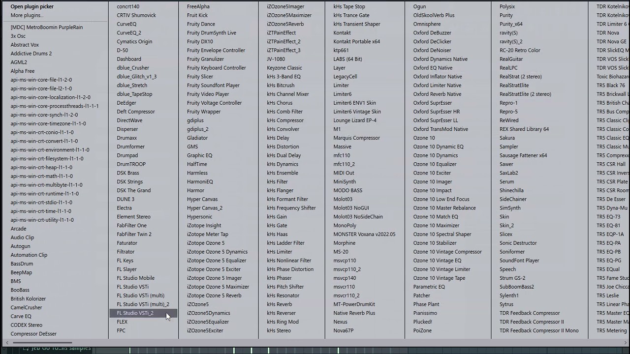Open plugin picker entry
The height and width of the screenshot is (354, 630).
(32, 6)
